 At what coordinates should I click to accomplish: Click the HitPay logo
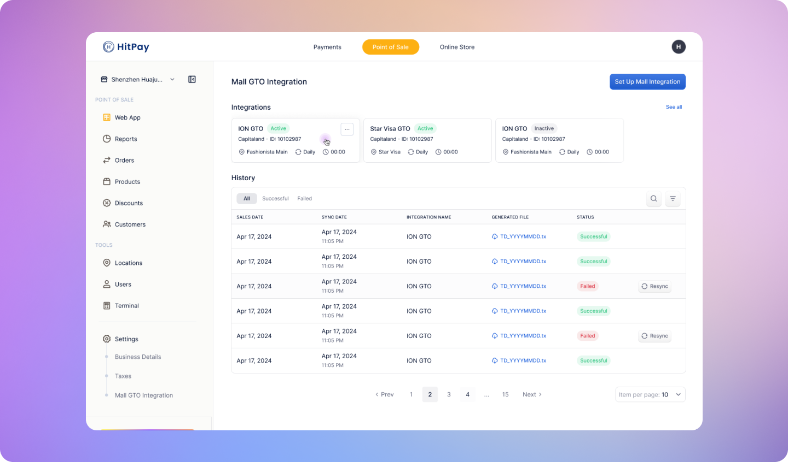(x=126, y=47)
